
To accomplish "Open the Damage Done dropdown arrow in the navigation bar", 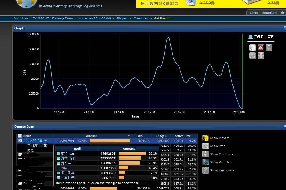I will (x=75, y=18).
